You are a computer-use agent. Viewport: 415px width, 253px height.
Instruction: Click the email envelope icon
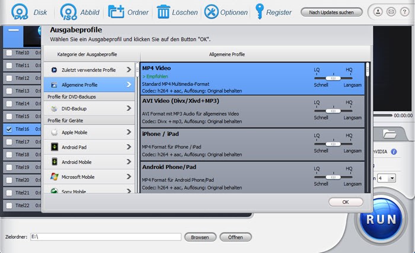click(391, 12)
